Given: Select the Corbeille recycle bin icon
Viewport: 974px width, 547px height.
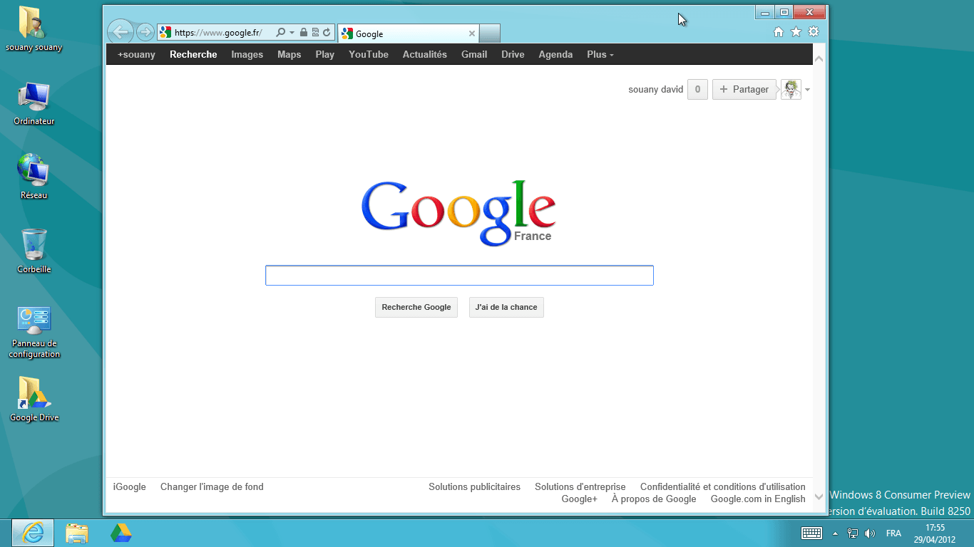Looking at the screenshot, I should pyautogui.click(x=34, y=251).
